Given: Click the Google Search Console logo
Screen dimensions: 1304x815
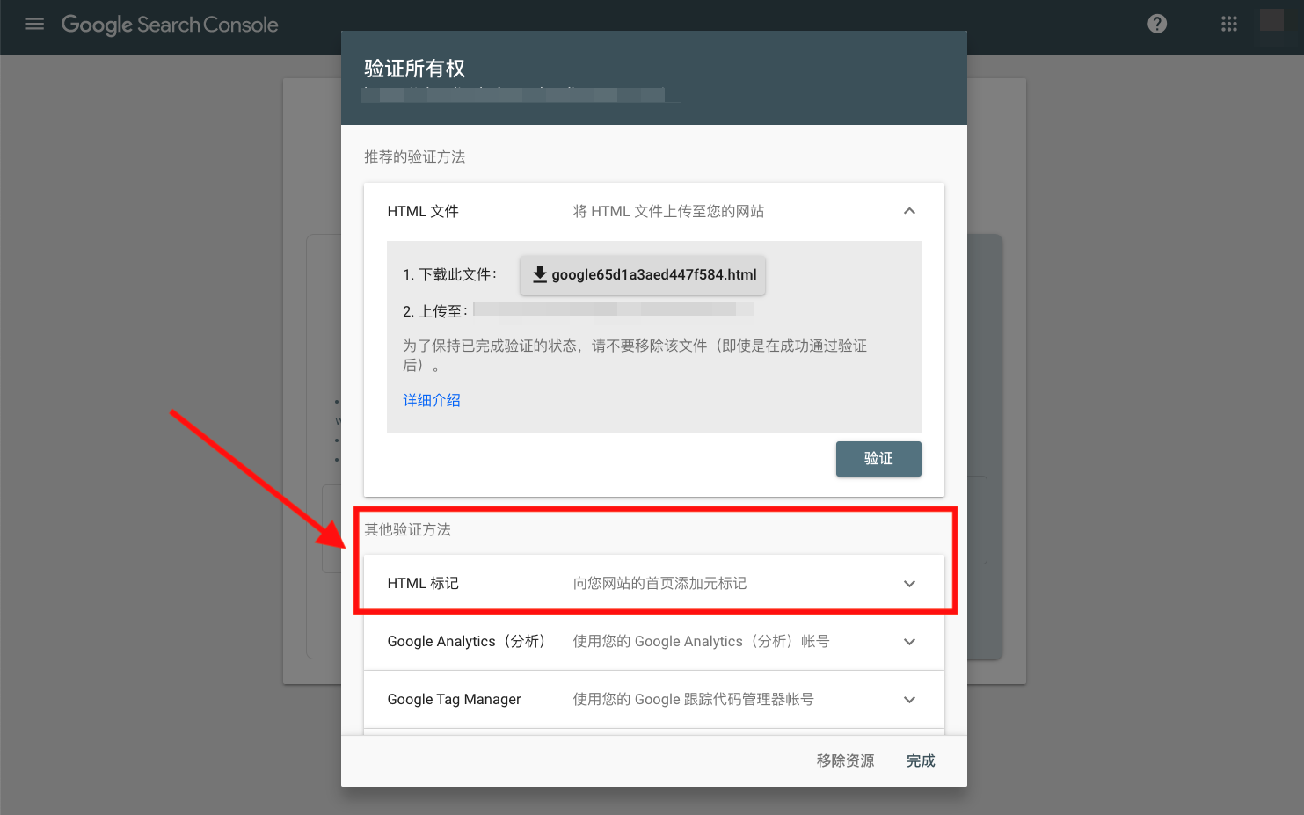Looking at the screenshot, I should 170,25.
